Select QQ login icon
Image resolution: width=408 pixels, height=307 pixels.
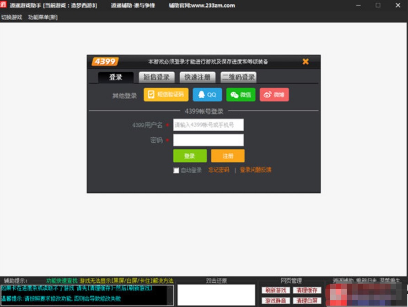tap(207, 94)
